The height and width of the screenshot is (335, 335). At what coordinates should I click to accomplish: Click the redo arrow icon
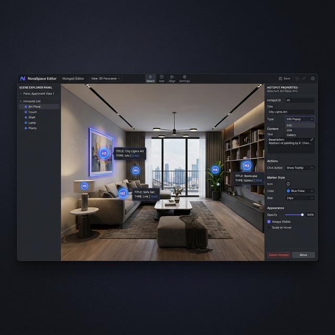point(305,79)
